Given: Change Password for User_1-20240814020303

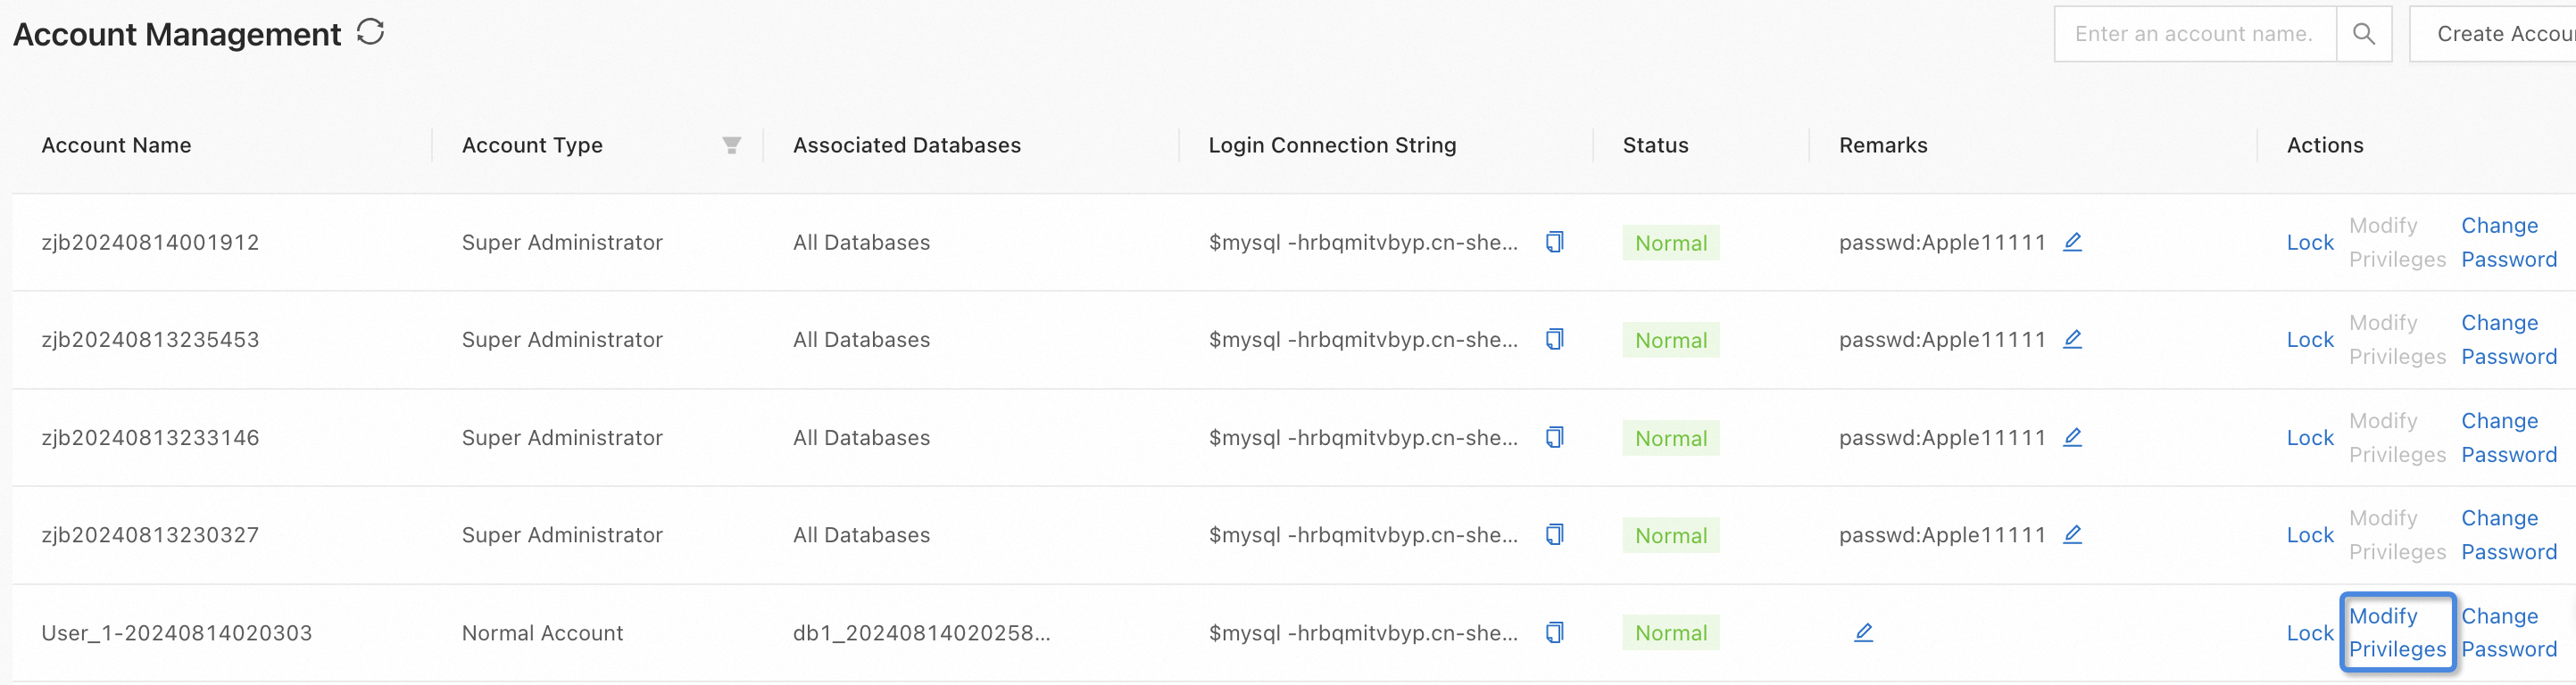Looking at the screenshot, I should 2508,633.
